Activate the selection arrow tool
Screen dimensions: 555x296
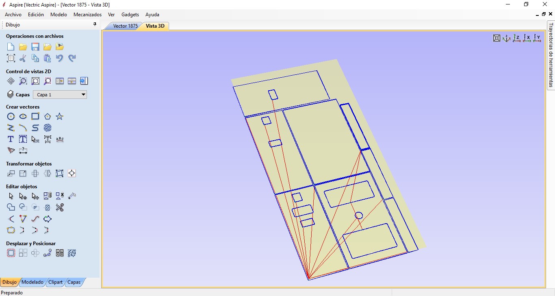point(11,196)
